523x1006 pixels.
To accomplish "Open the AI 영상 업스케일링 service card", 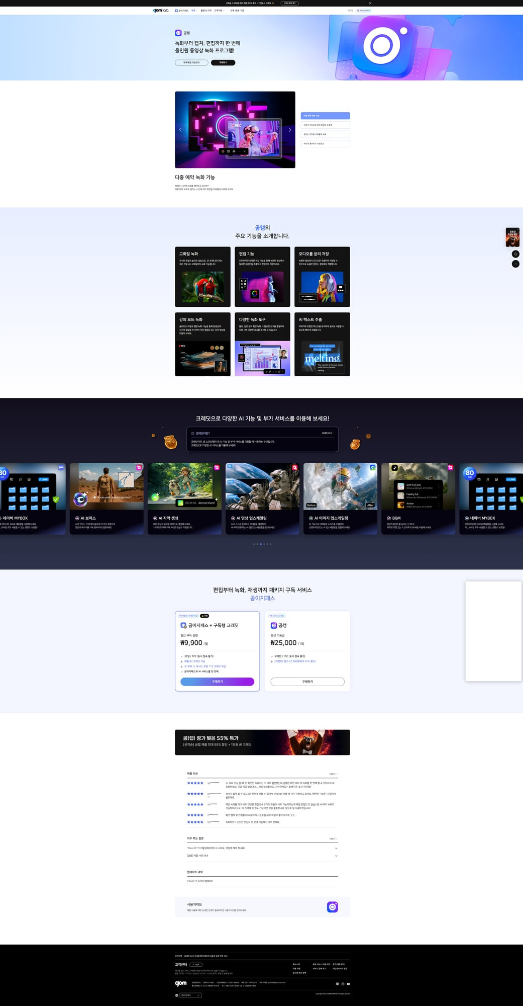I will (x=262, y=498).
